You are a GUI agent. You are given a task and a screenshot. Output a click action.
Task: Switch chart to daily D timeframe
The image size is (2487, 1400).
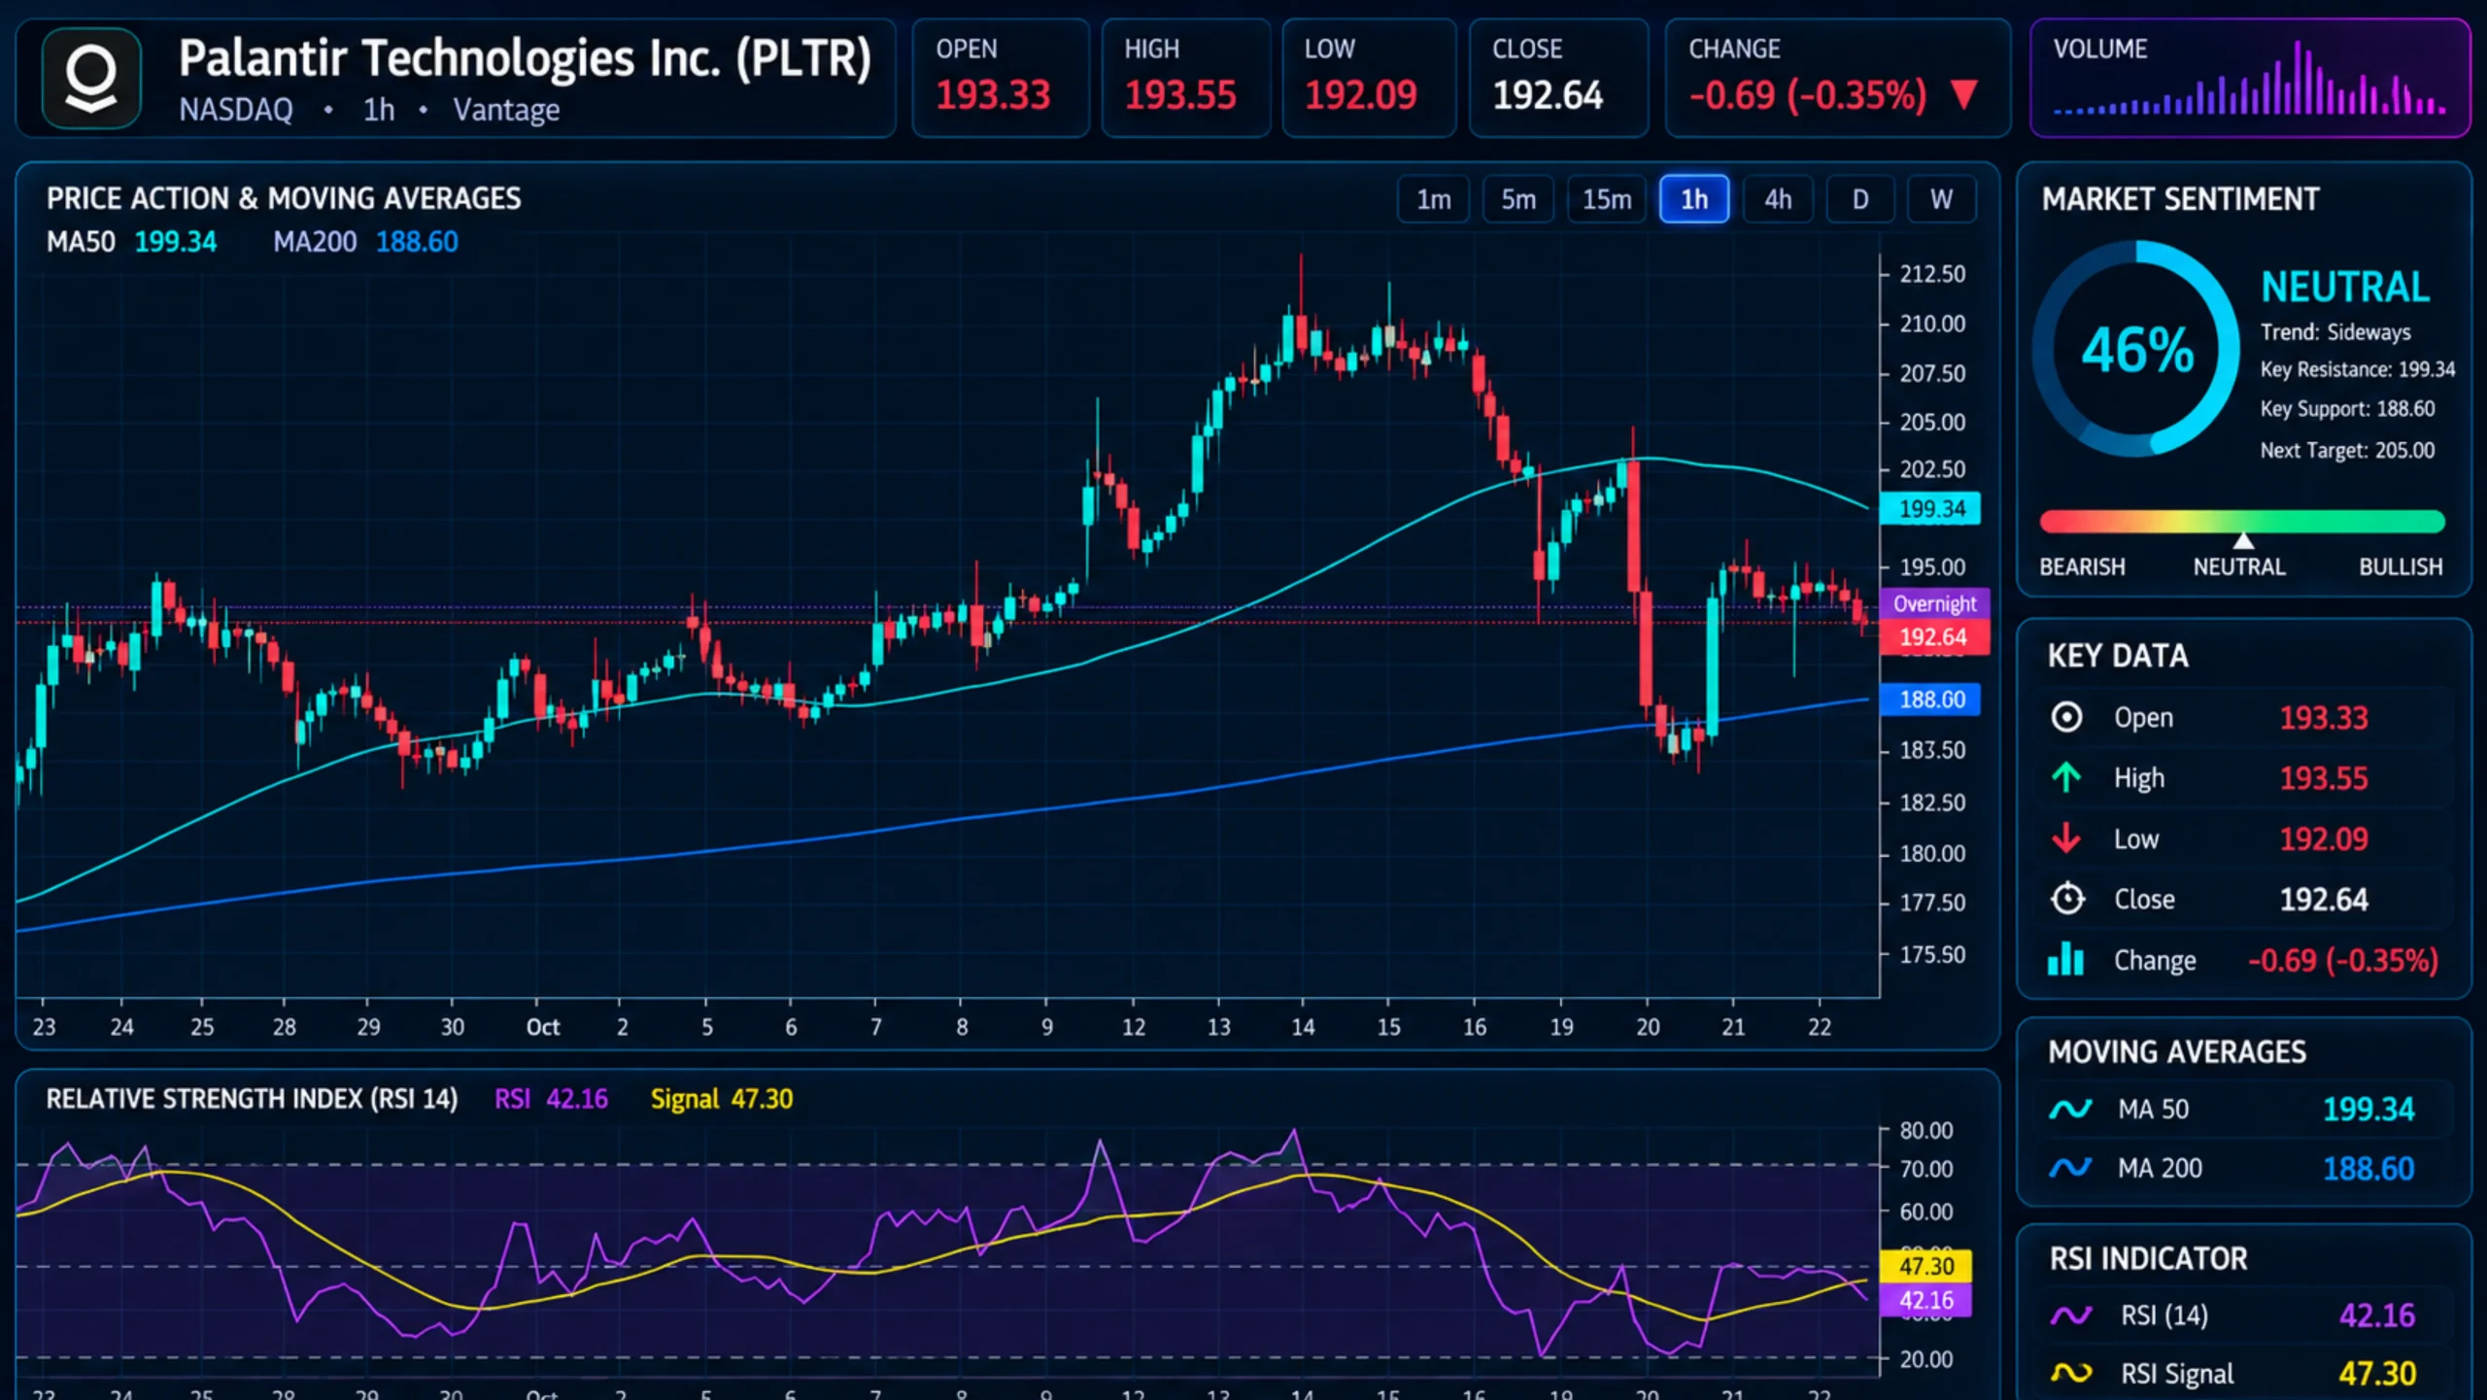(x=1860, y=199)
